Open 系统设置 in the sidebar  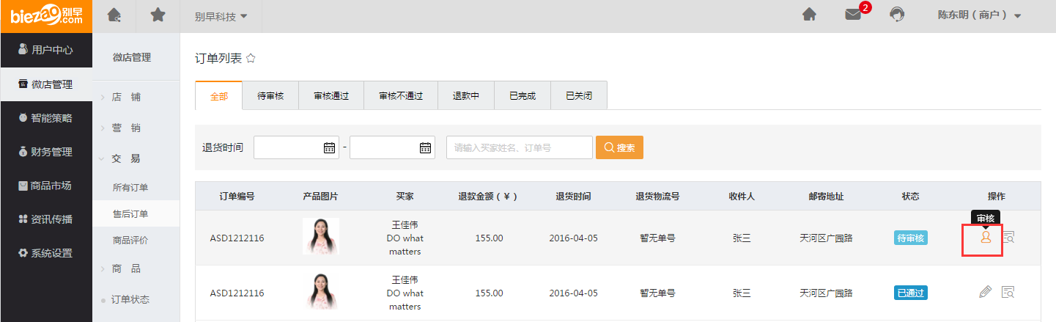[46, 253]
